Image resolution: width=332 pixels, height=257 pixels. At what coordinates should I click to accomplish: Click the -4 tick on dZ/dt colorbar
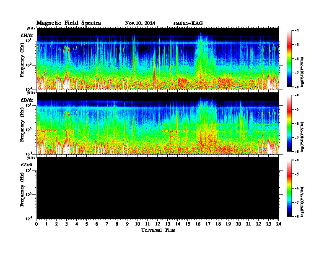coord(297,160)
